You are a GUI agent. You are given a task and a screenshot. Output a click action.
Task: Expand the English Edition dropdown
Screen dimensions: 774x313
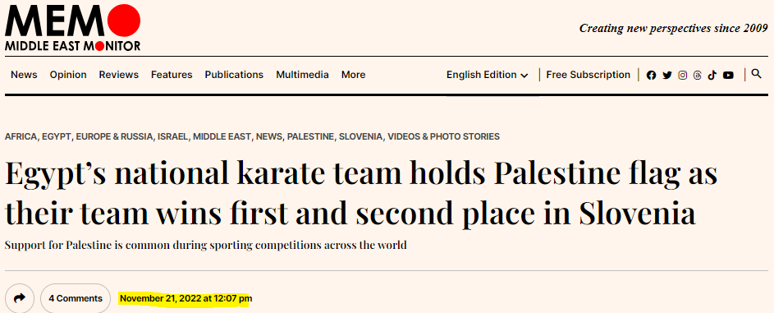click(x=488, y=75)
